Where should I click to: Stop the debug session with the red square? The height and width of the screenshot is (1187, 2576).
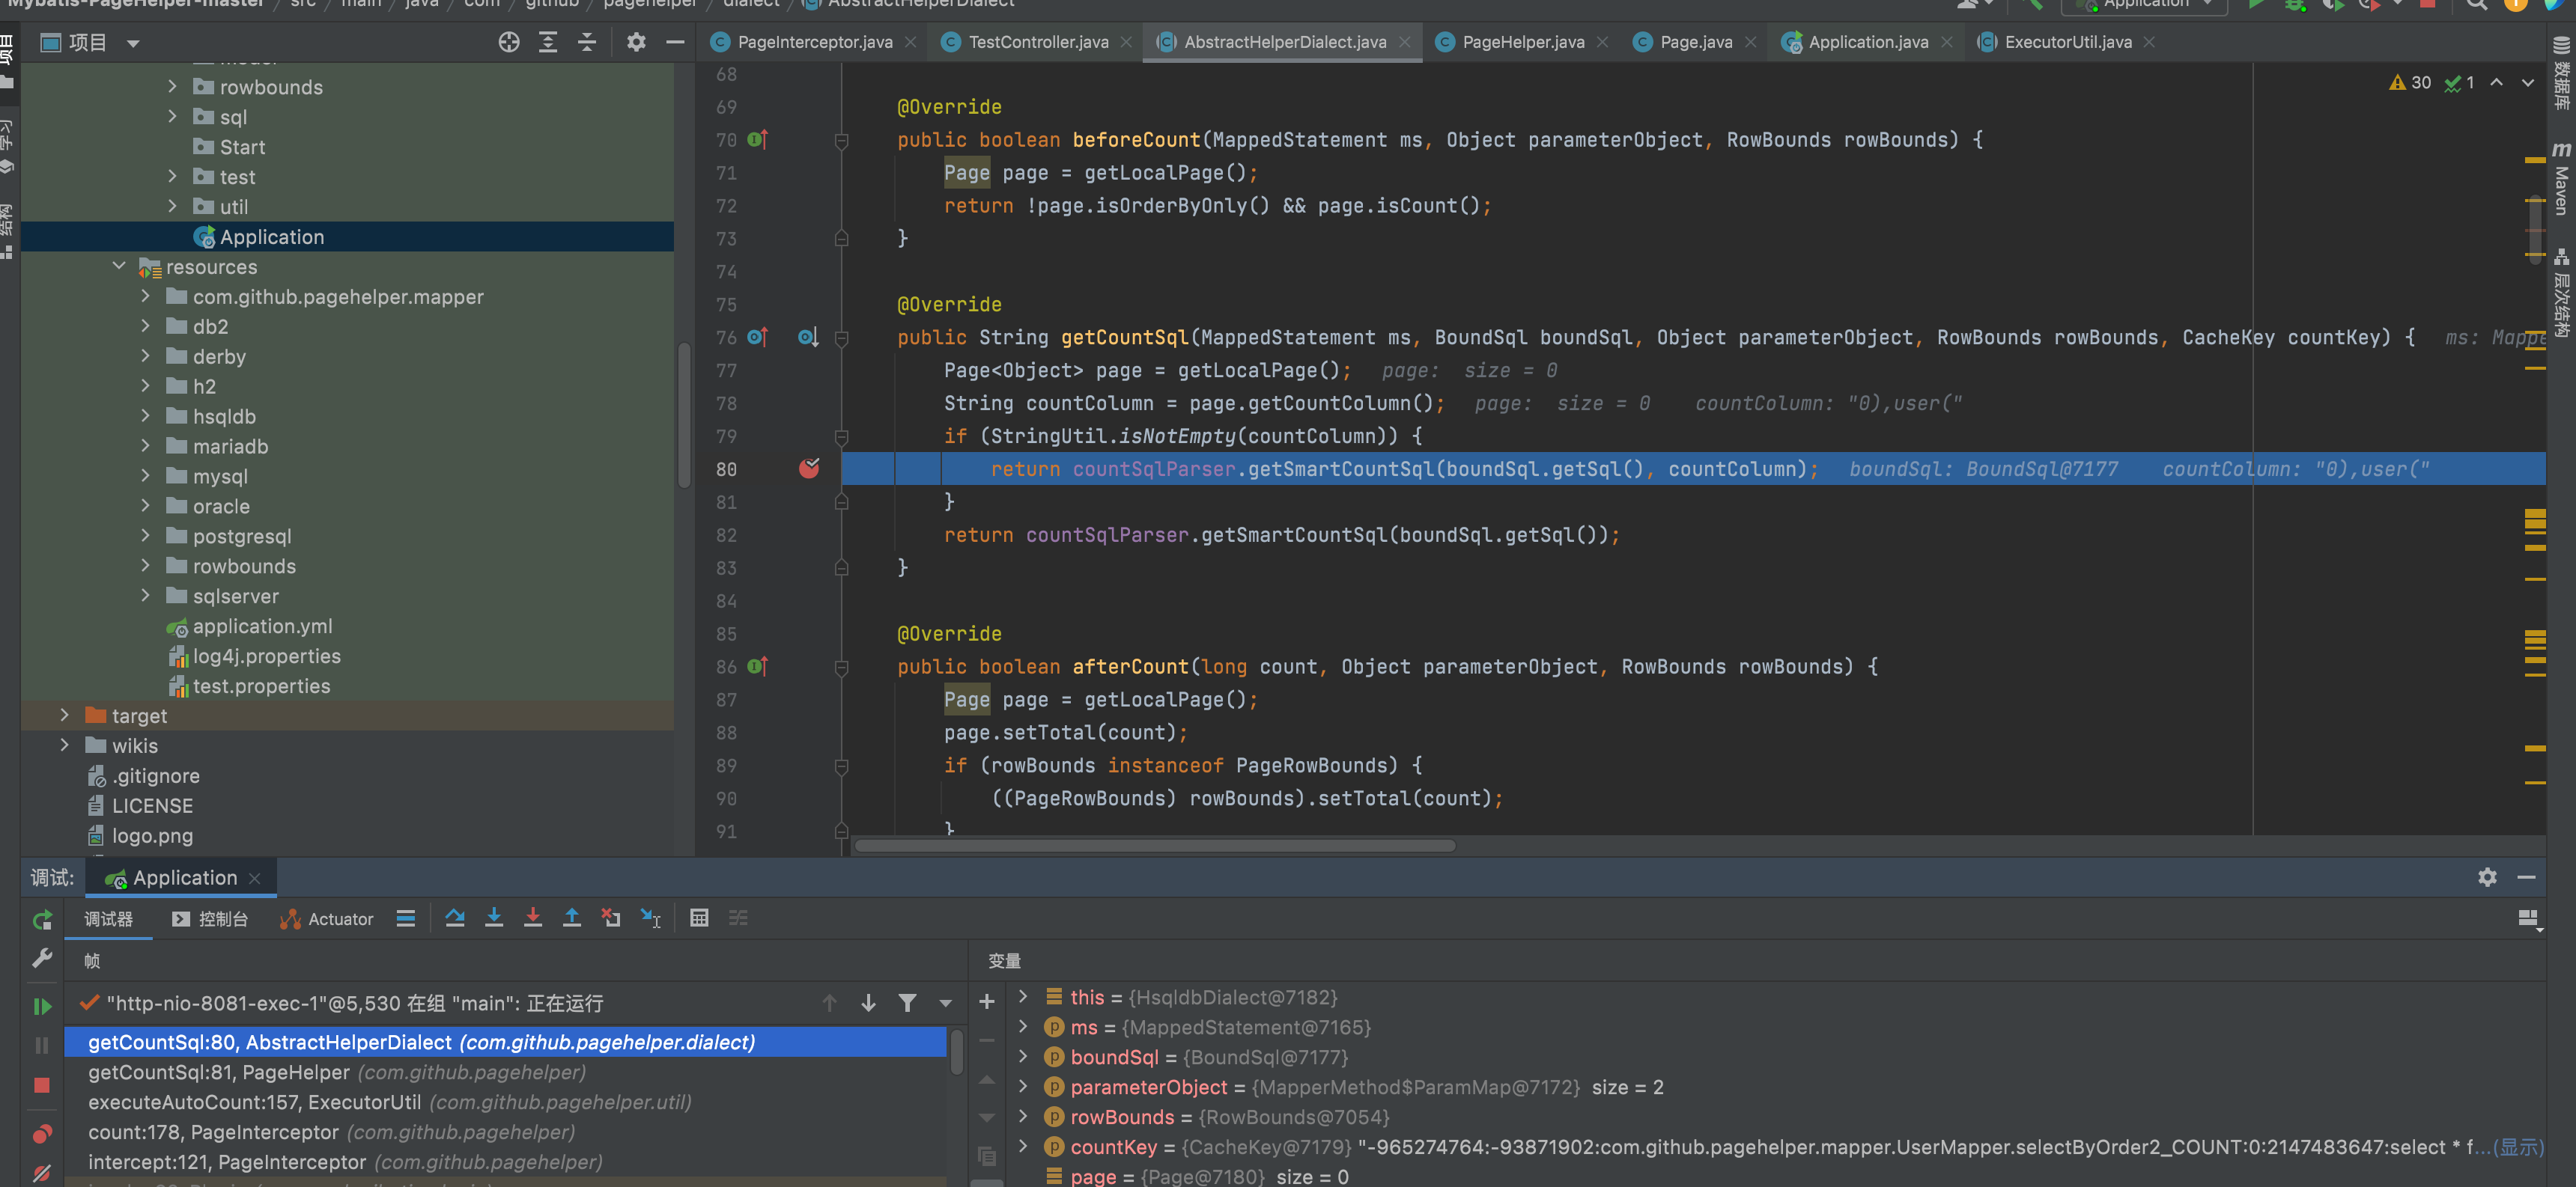[x=42, y=1085]
